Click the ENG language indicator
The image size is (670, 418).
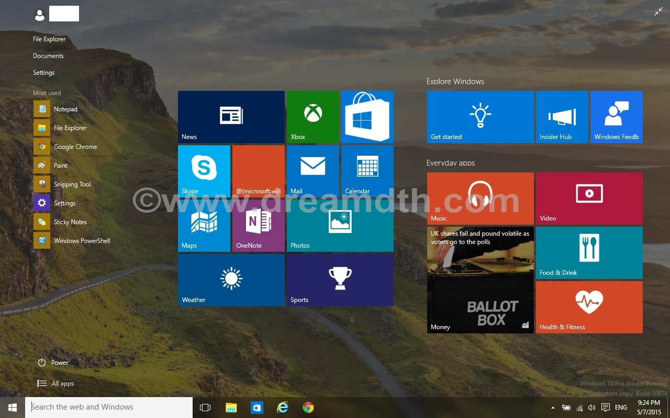click(x=621, y=408)
